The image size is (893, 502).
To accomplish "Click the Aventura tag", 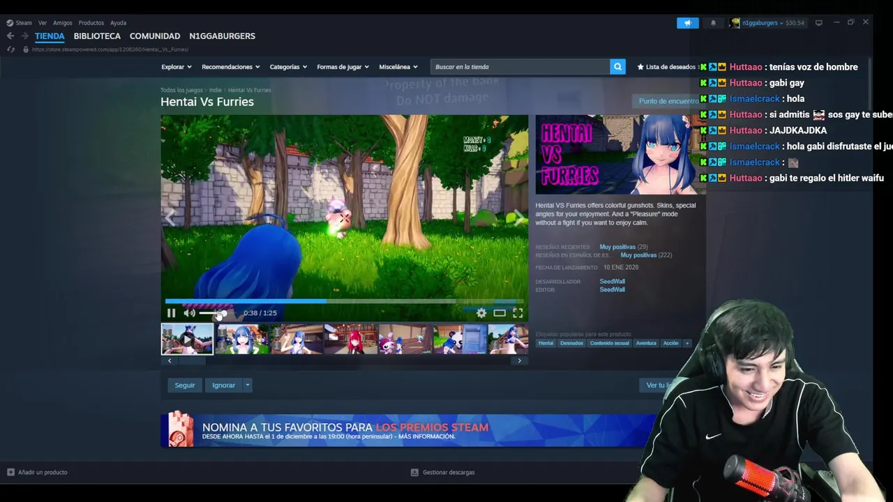I will (646, 343).
